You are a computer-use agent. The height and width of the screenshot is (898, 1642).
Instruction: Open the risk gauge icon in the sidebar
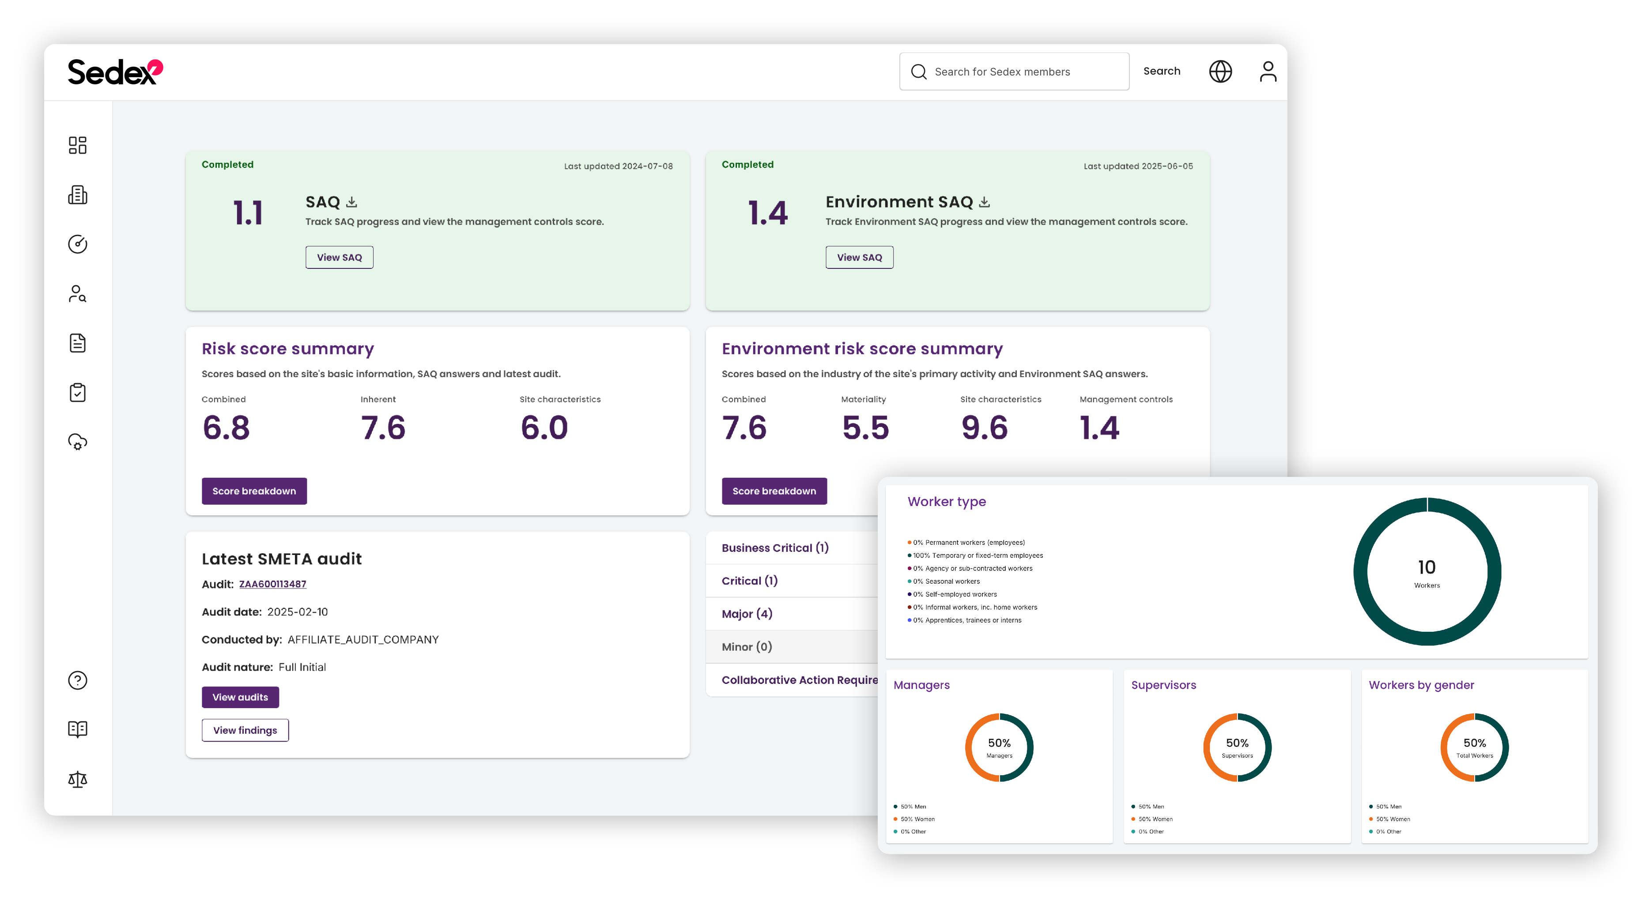coord(78,244)
